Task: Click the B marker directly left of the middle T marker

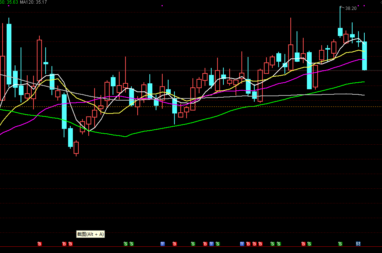Action: (x=205, y=244)
